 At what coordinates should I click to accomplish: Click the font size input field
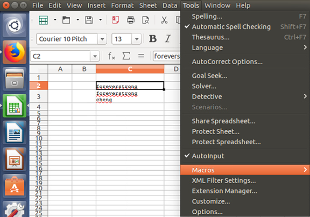[122, 39]
